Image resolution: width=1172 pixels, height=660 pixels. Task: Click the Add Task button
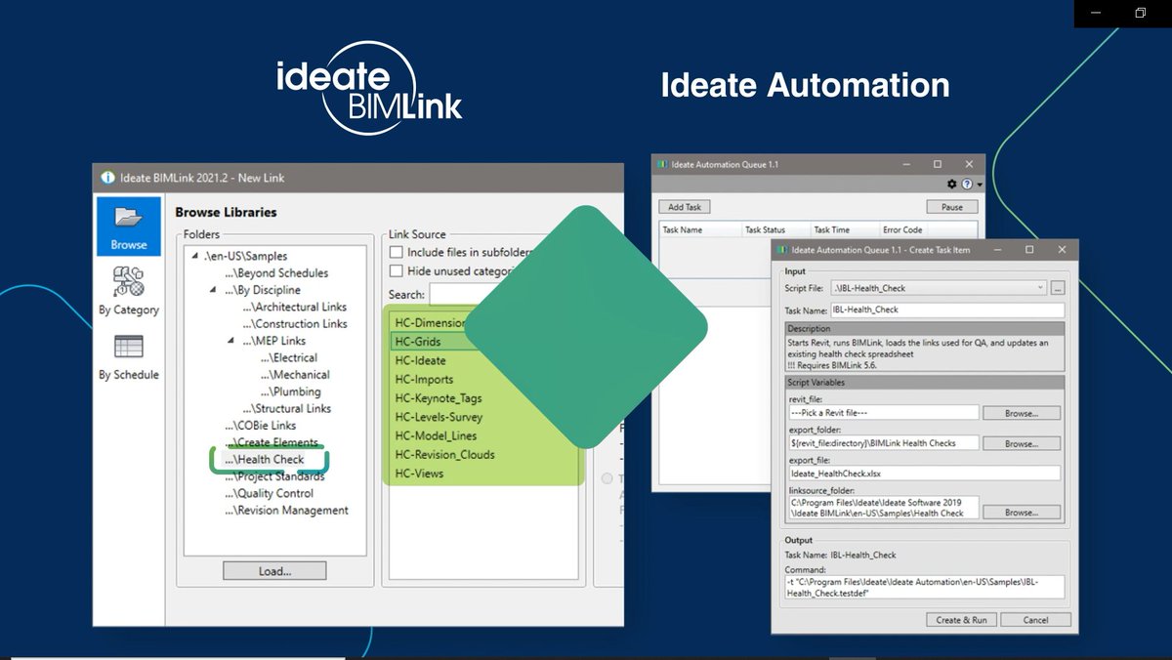pyautogui.click(x=685, y=207)
